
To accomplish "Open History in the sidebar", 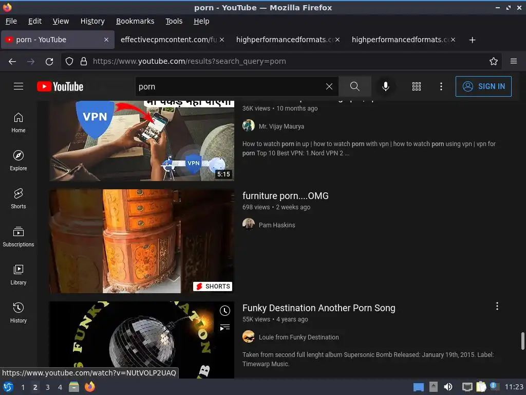I will point(18,313).
